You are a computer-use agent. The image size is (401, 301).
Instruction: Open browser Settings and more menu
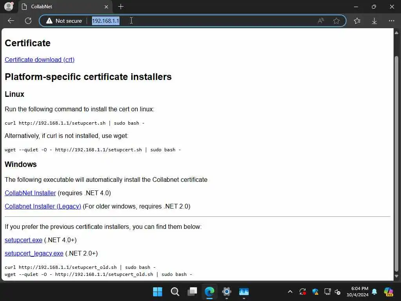tap(392, 21)
